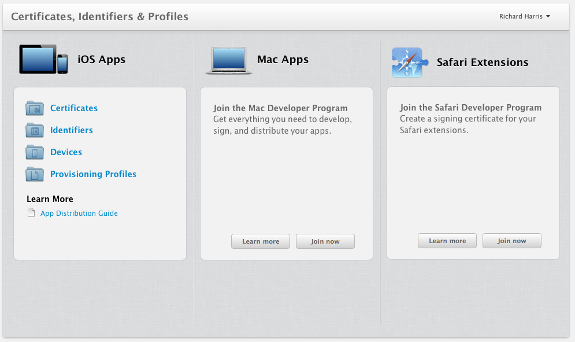Click the Identifiers ID folder icon
The height and width of the screenshot is (342, 575).
point(35,130)
